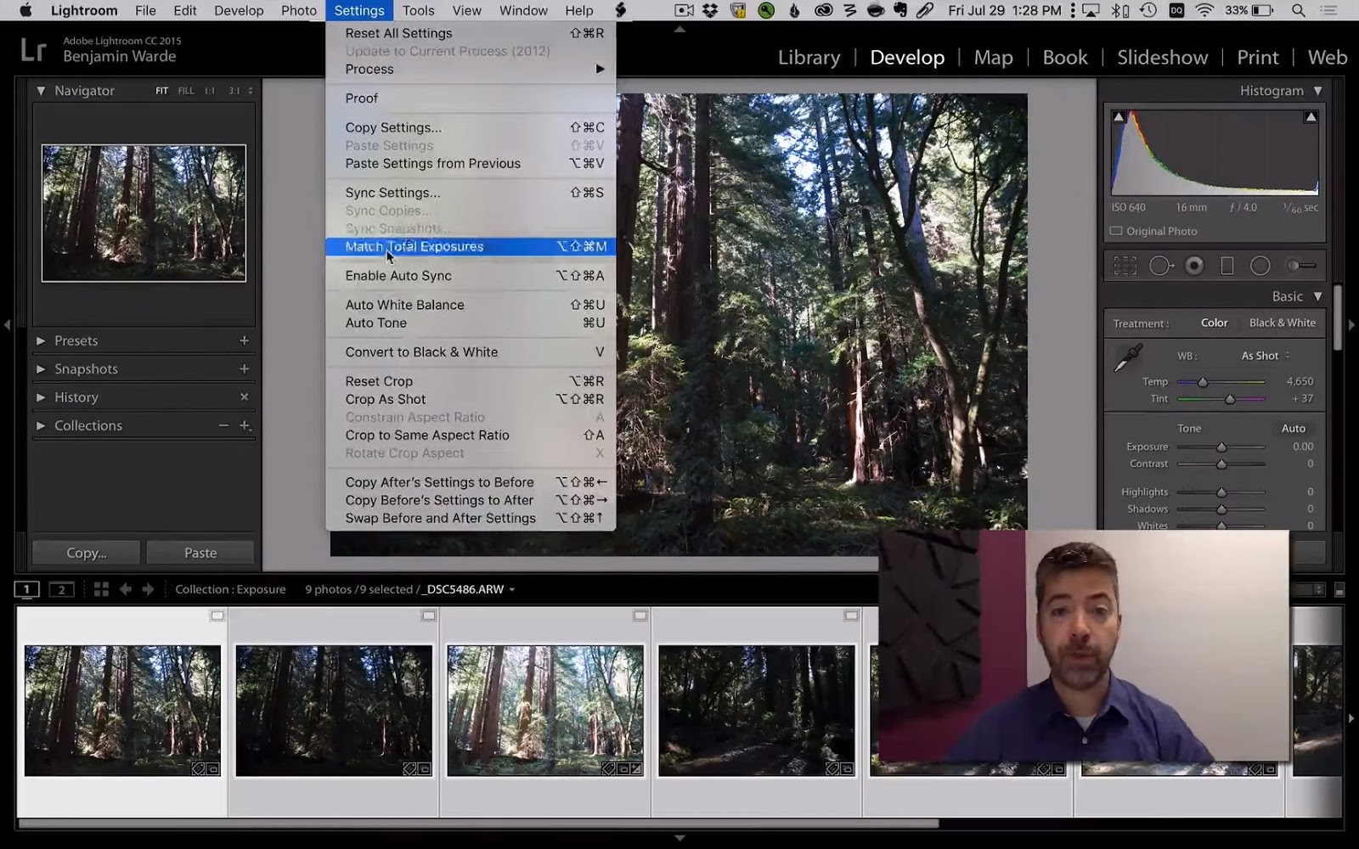This screenshot has width=1359, height=849.
Task: Select the Radial Filter tool
Action: click(x=1260, y=266)
